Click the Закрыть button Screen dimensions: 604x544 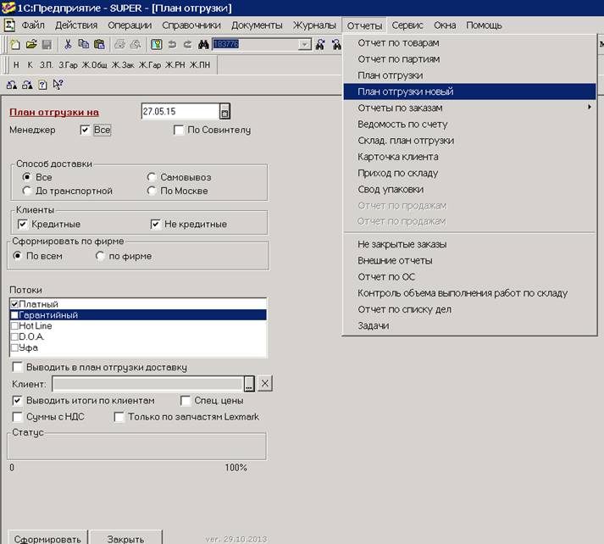pyautogui.click(x=123, y=538)
